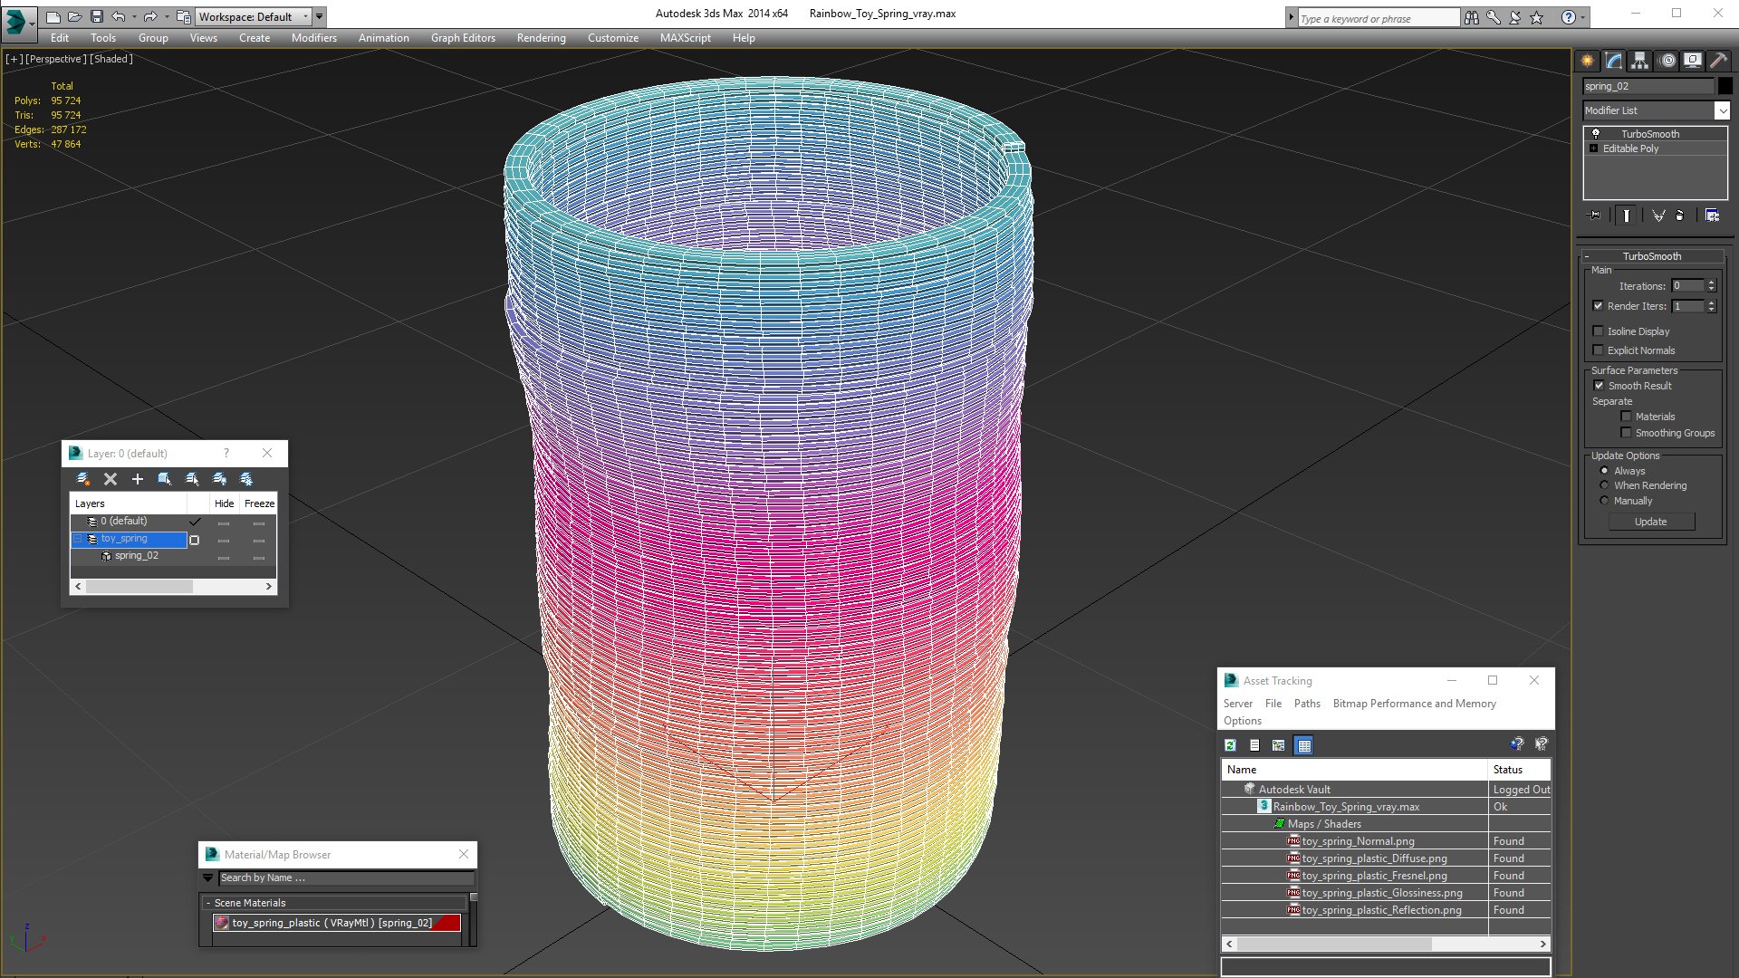Click the TurboSmooth Update button

(x=1650, y=522)
